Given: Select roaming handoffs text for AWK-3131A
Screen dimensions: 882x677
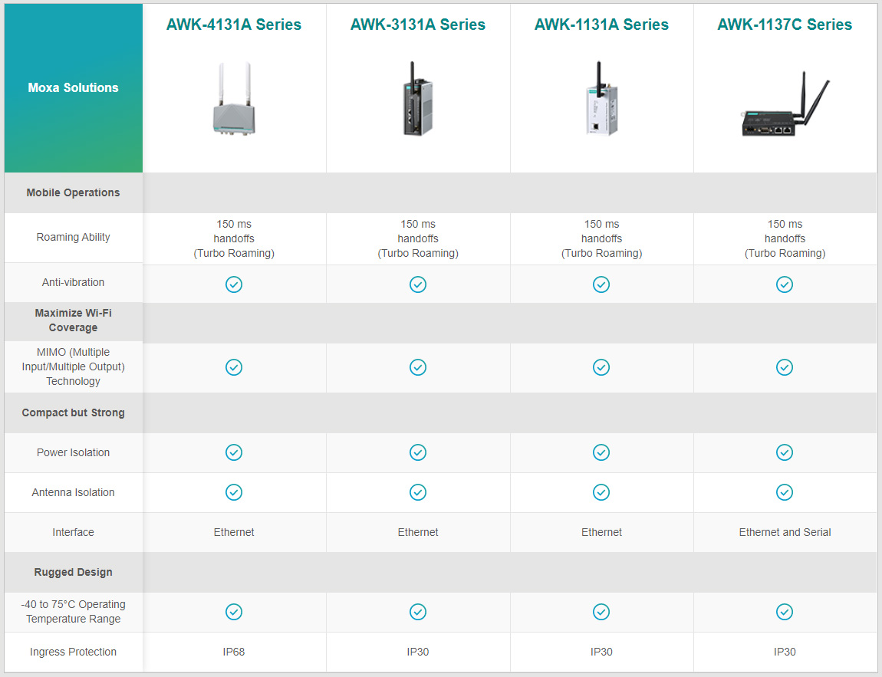Looking at the screenshot, I should [418, 238].
